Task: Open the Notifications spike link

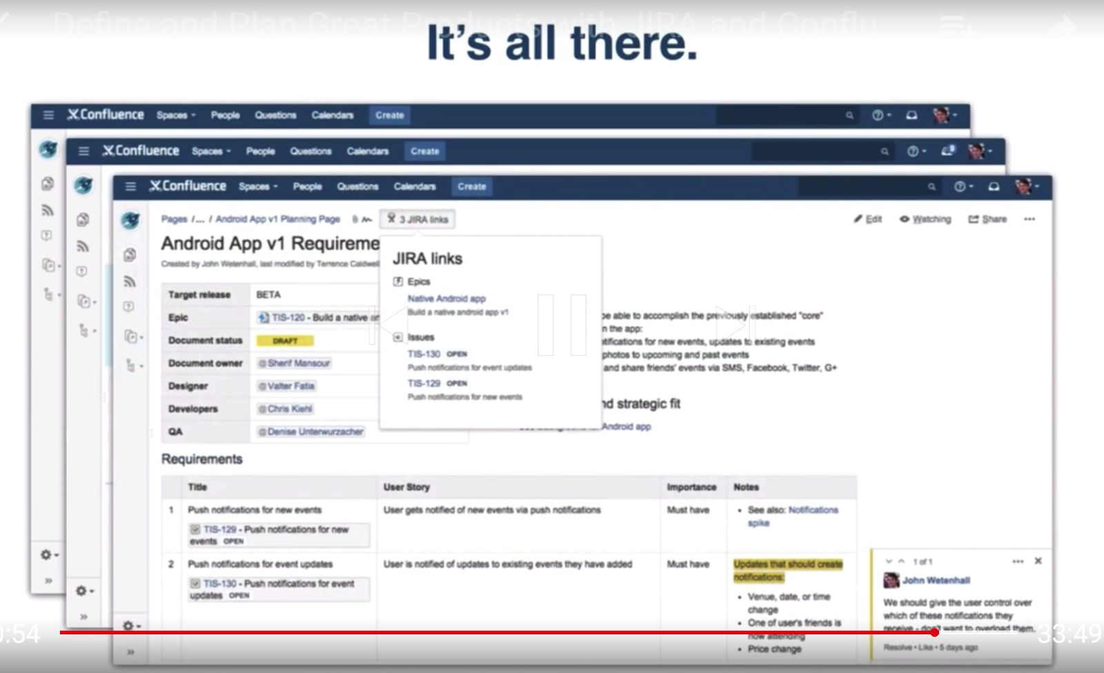Action: tap(793, 516)
